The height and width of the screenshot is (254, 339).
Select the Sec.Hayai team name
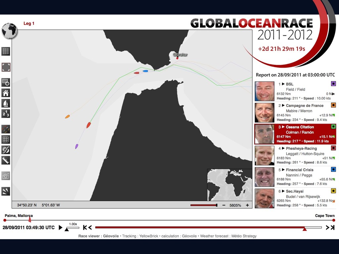coord(295,191)
